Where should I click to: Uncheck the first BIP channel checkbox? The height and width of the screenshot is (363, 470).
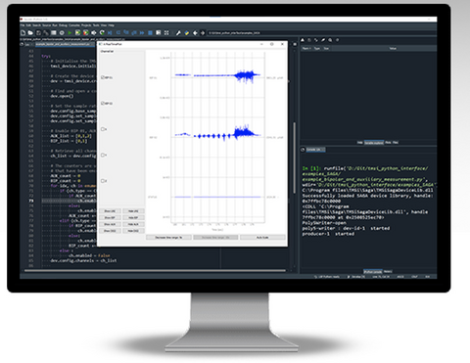(103, 77)
